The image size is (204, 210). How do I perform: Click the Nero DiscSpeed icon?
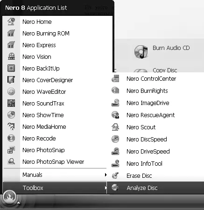(115, 139)
